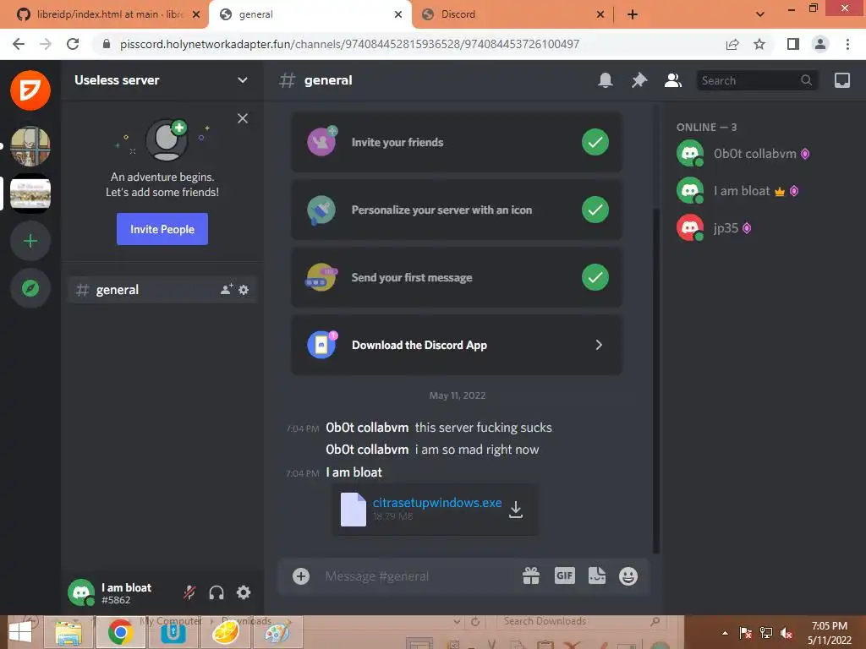Viewport: 866px width, 649px height.
Task: Open Paint palette app in taskbar
Action: [277, 632]
